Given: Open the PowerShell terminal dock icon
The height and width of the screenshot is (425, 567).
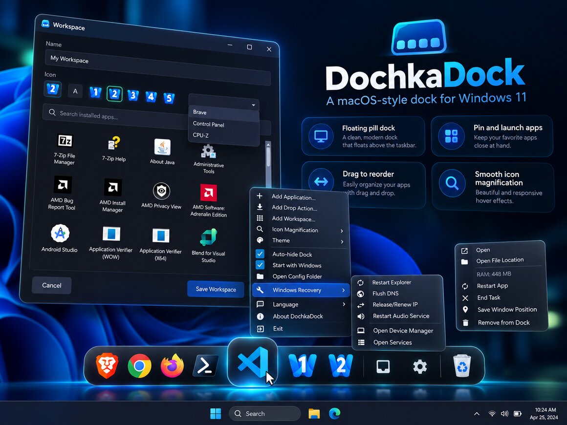Looking at the screenshot, I should pyautogui.click(x=205, y=366).
